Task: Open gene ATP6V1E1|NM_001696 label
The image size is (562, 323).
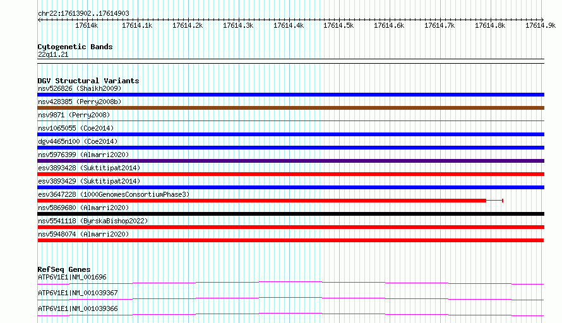Action: (72, 277)
